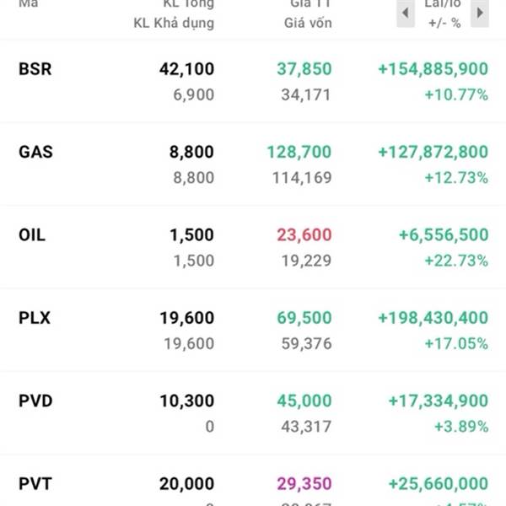Select the PLX stock code
The width and height of the screenshot is (506, 506).
(x=35, y=318)
